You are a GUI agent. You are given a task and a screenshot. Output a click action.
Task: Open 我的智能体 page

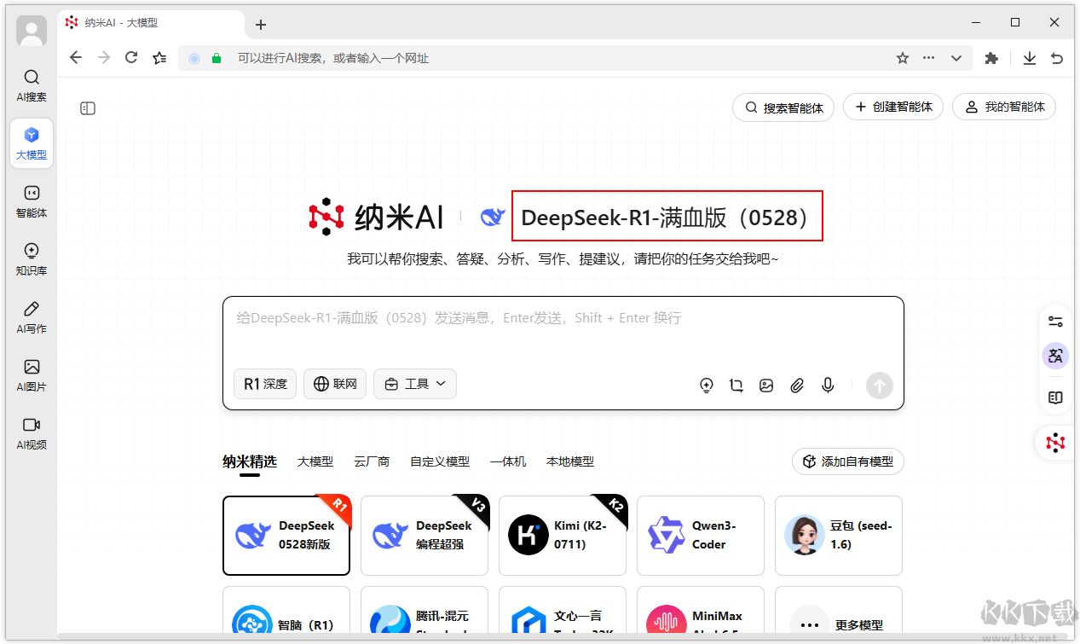(x=1003, y=107)
